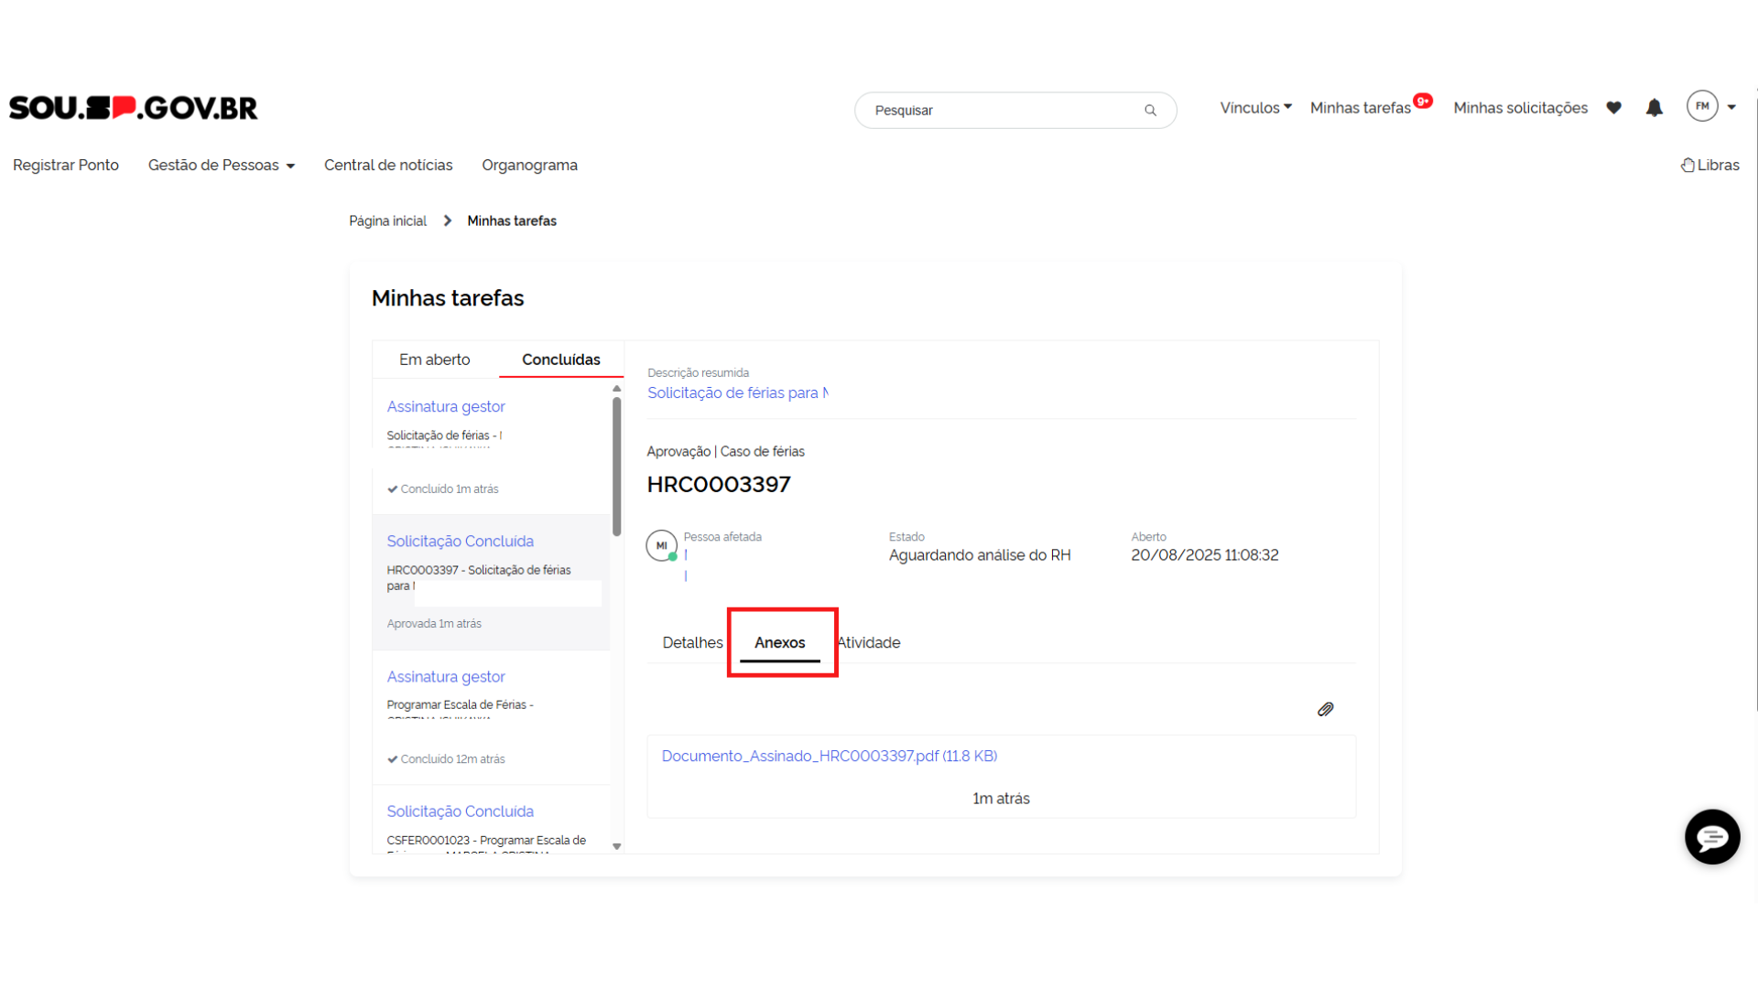
Task: Click the task list scrollbar down arrow
Action: point(616,846)
